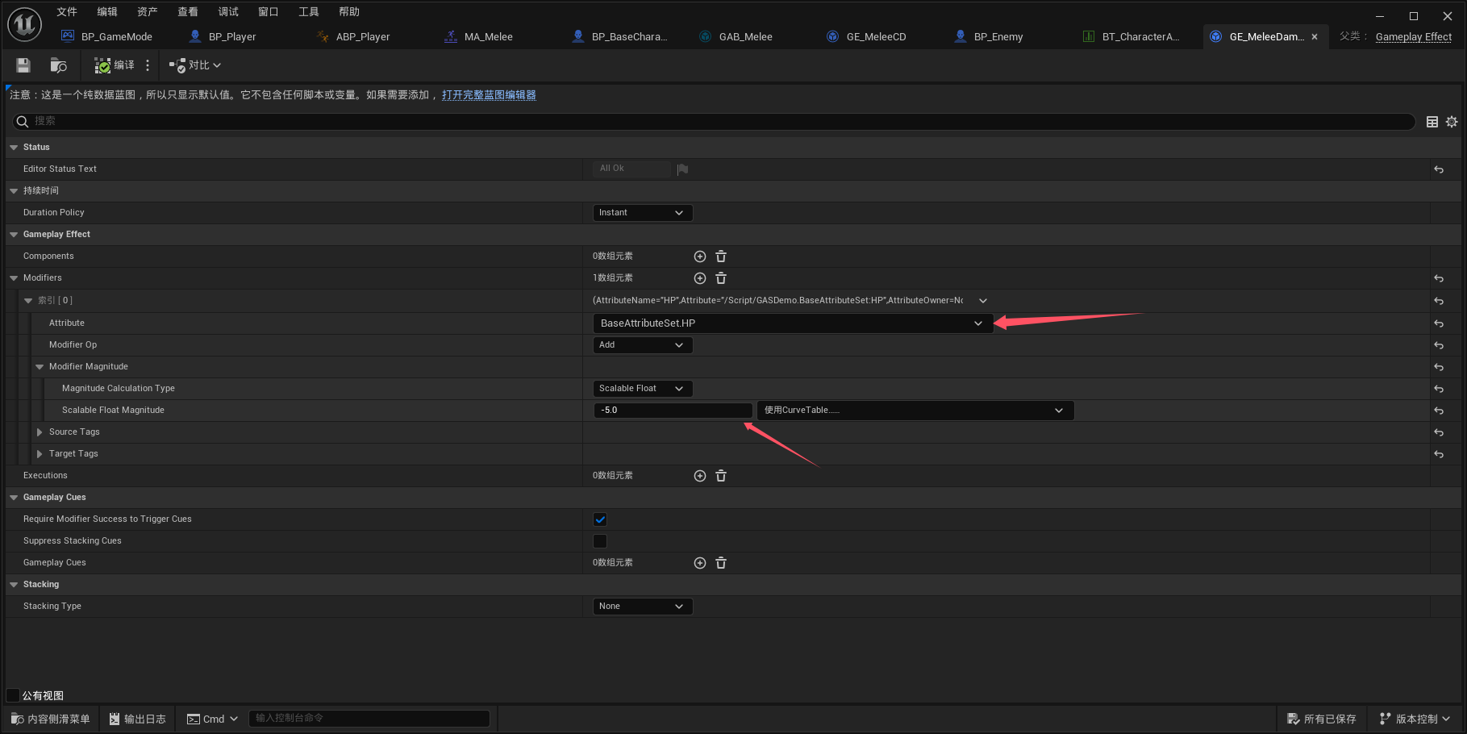Screen dimensions: 1467x734
Task: Open the Debug (调试) menu
Action: tap(228, 11)
